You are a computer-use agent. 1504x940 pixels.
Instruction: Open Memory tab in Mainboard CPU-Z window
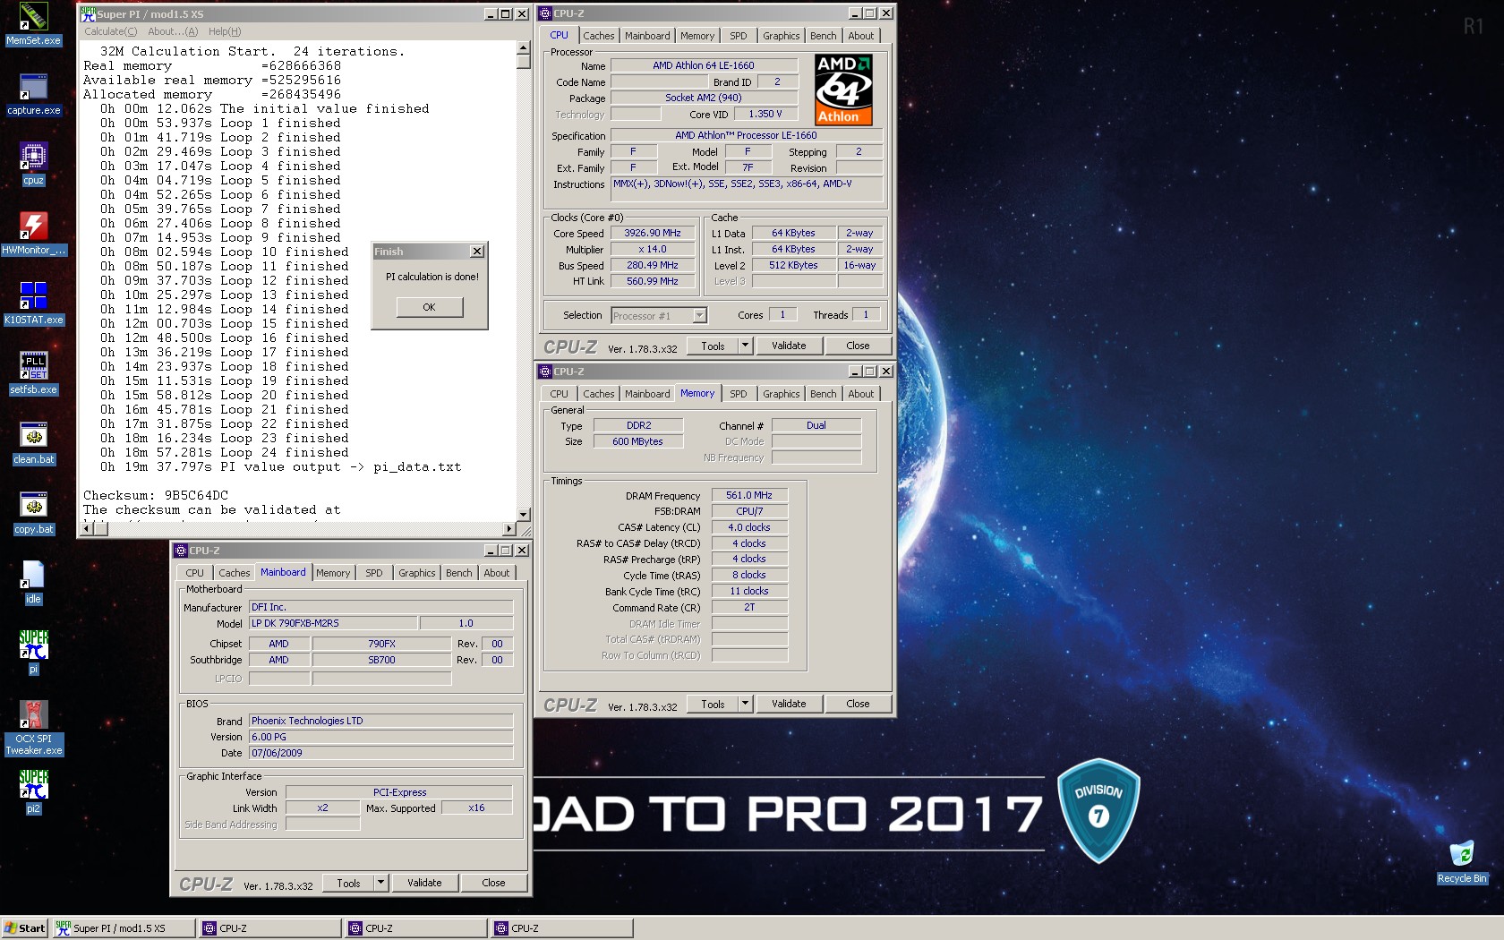pyautogui.click(x=333, y=573)
